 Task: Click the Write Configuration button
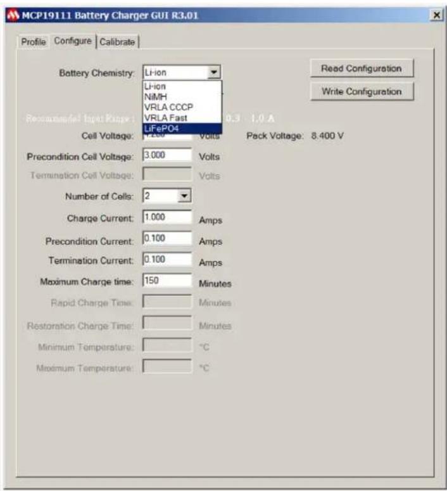point(362,91)
